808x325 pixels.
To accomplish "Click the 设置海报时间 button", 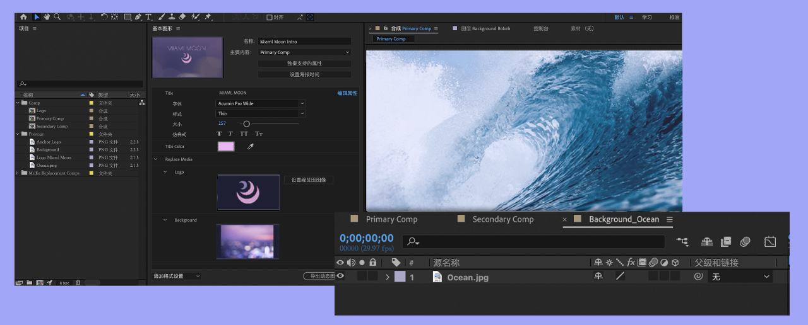I will tap(304, 74).
